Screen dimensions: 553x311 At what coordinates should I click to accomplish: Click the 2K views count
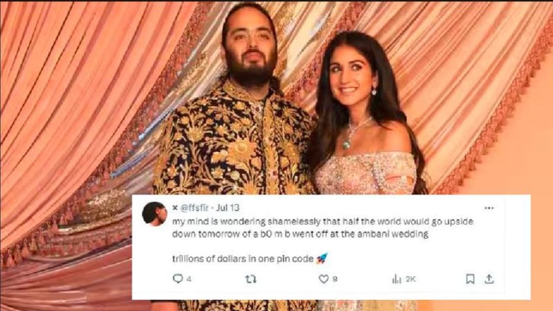(x=410, y=279)
